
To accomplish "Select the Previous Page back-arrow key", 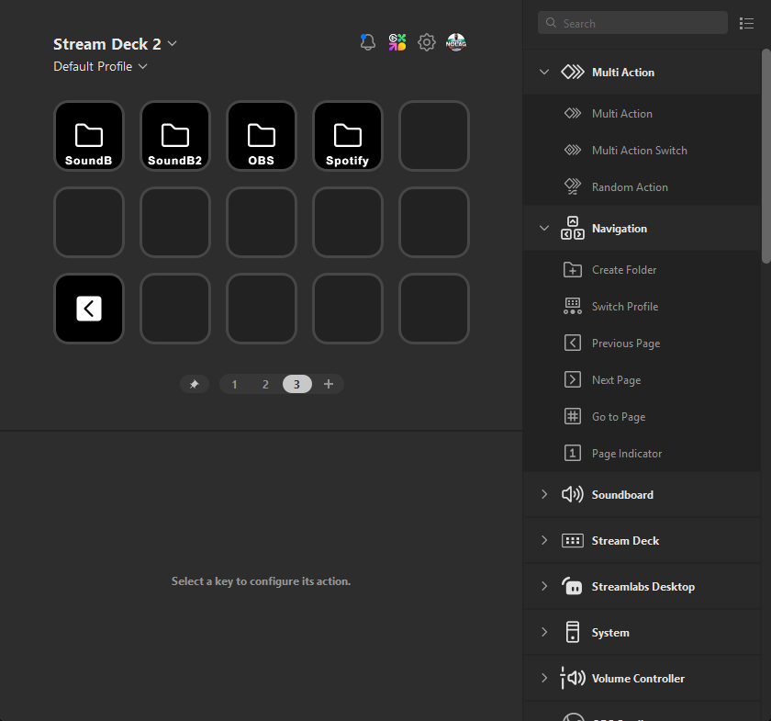I will pyautogui.click(x=89, y=309).
